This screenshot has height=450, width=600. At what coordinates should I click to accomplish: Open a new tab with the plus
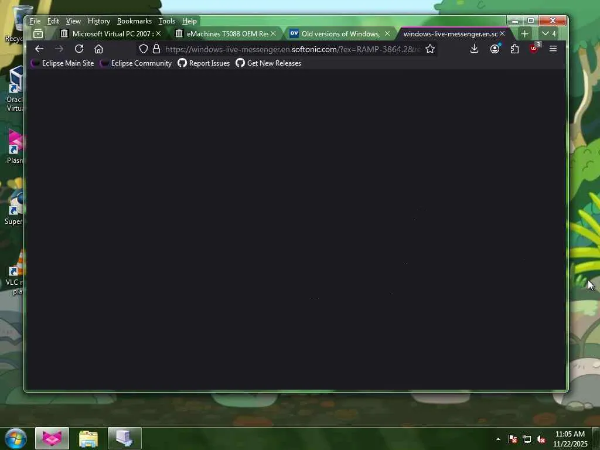524,33
